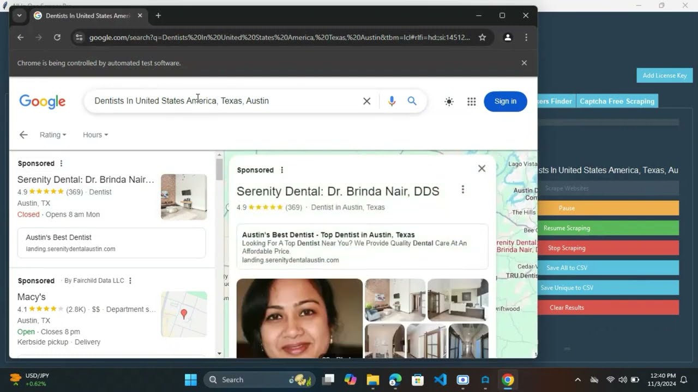
Task: Clear the Google search text
Action: pos(367,101)
